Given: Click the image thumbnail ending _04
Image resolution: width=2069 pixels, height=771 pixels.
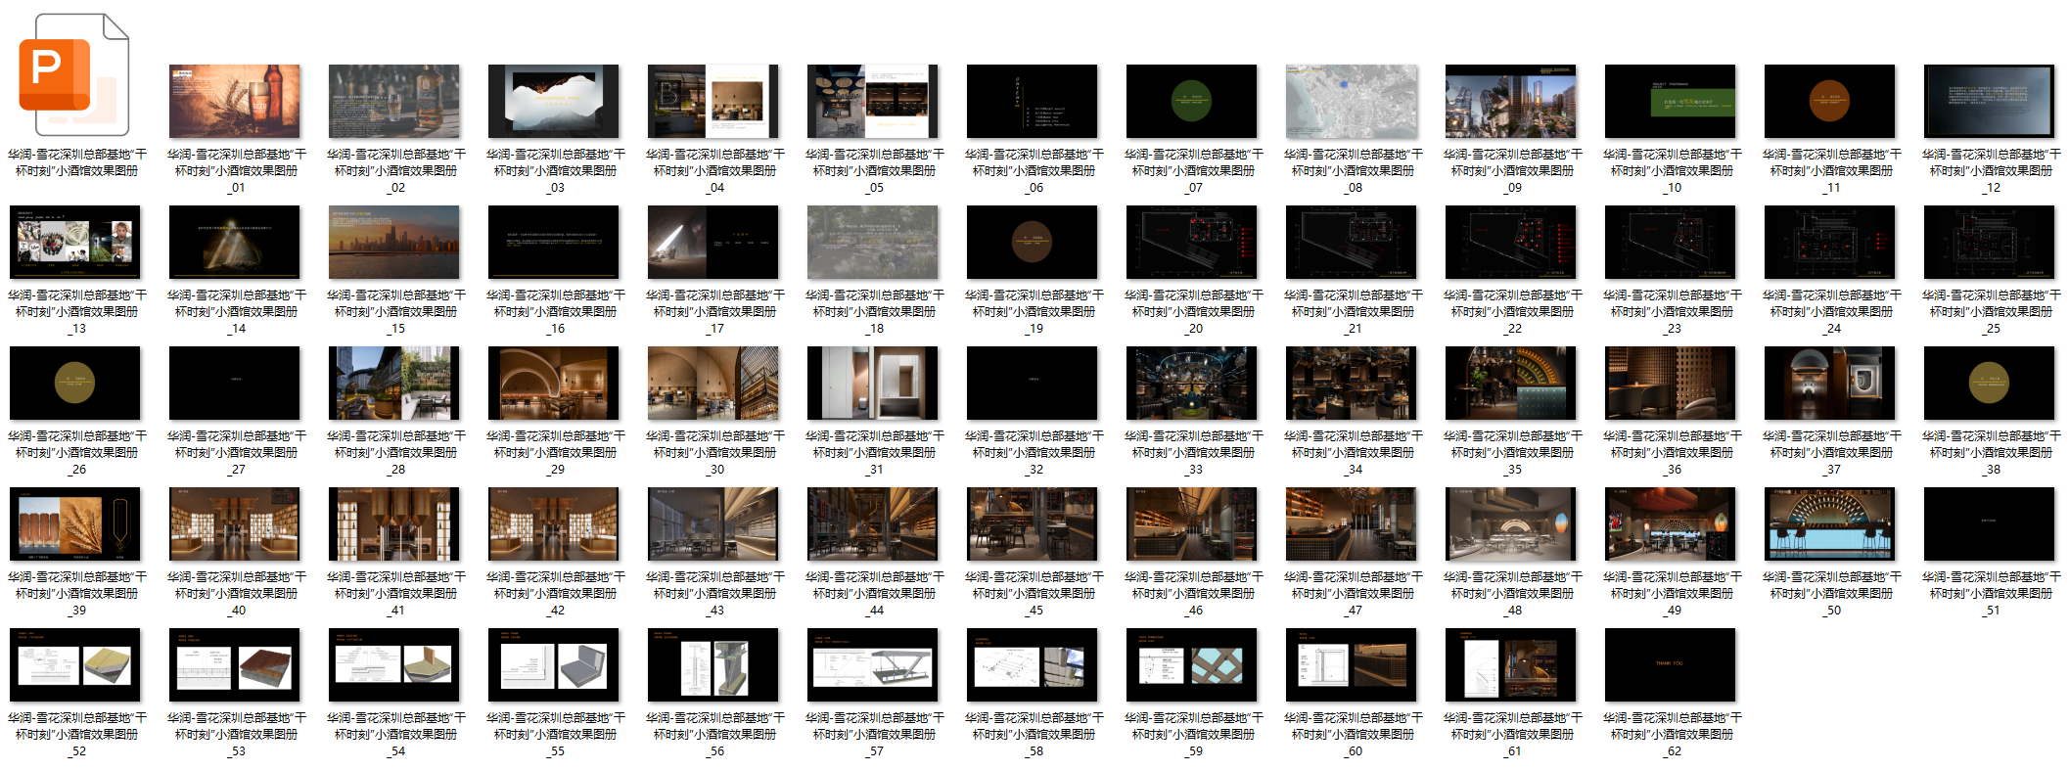Looking at the screenshot, I should point(713,102).
